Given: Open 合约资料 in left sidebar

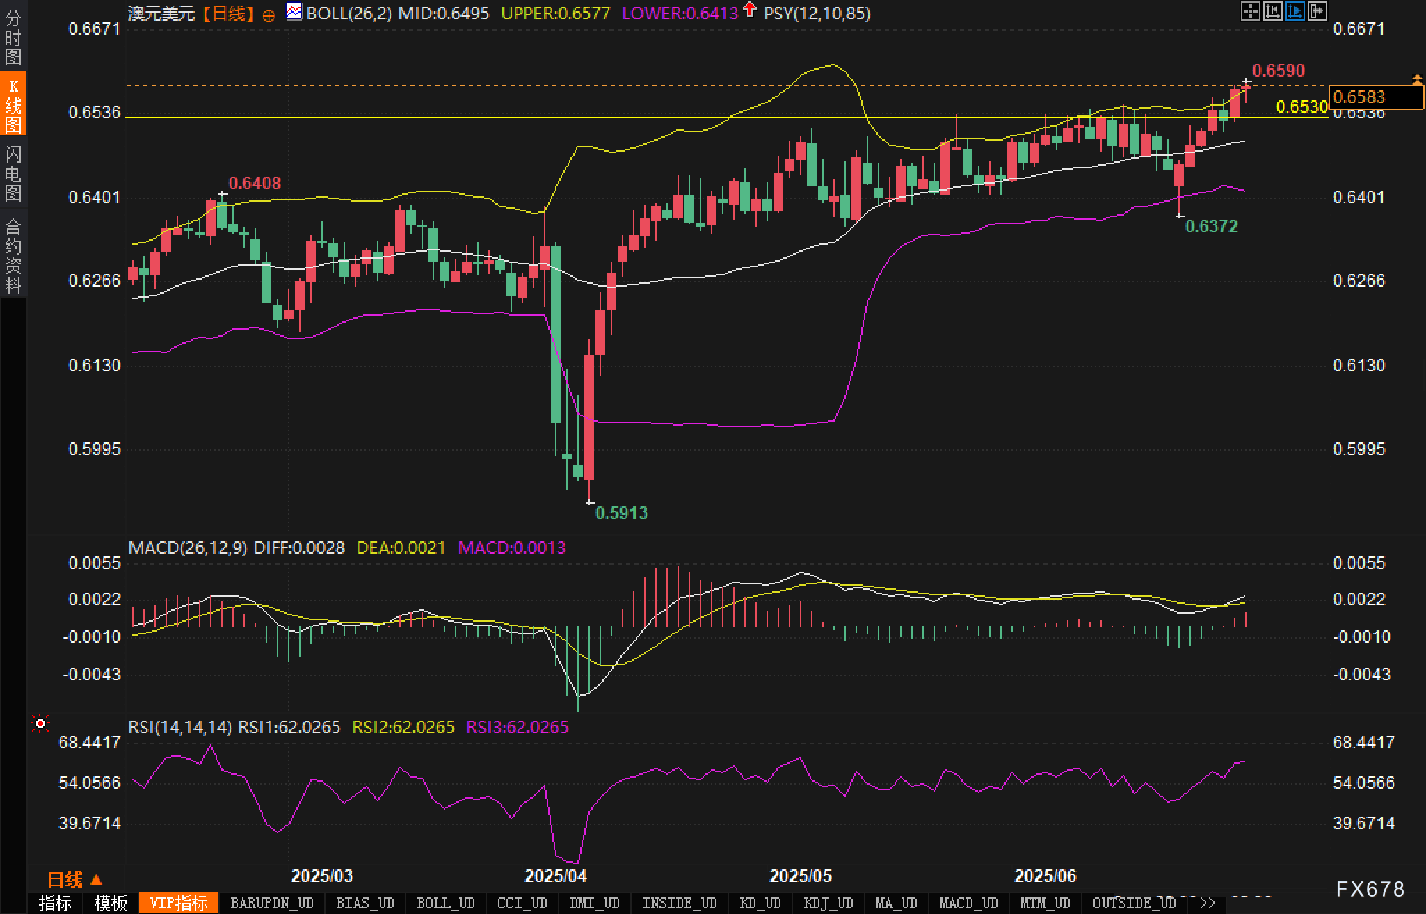Looking at the screenshot, I should coord(13,255).
